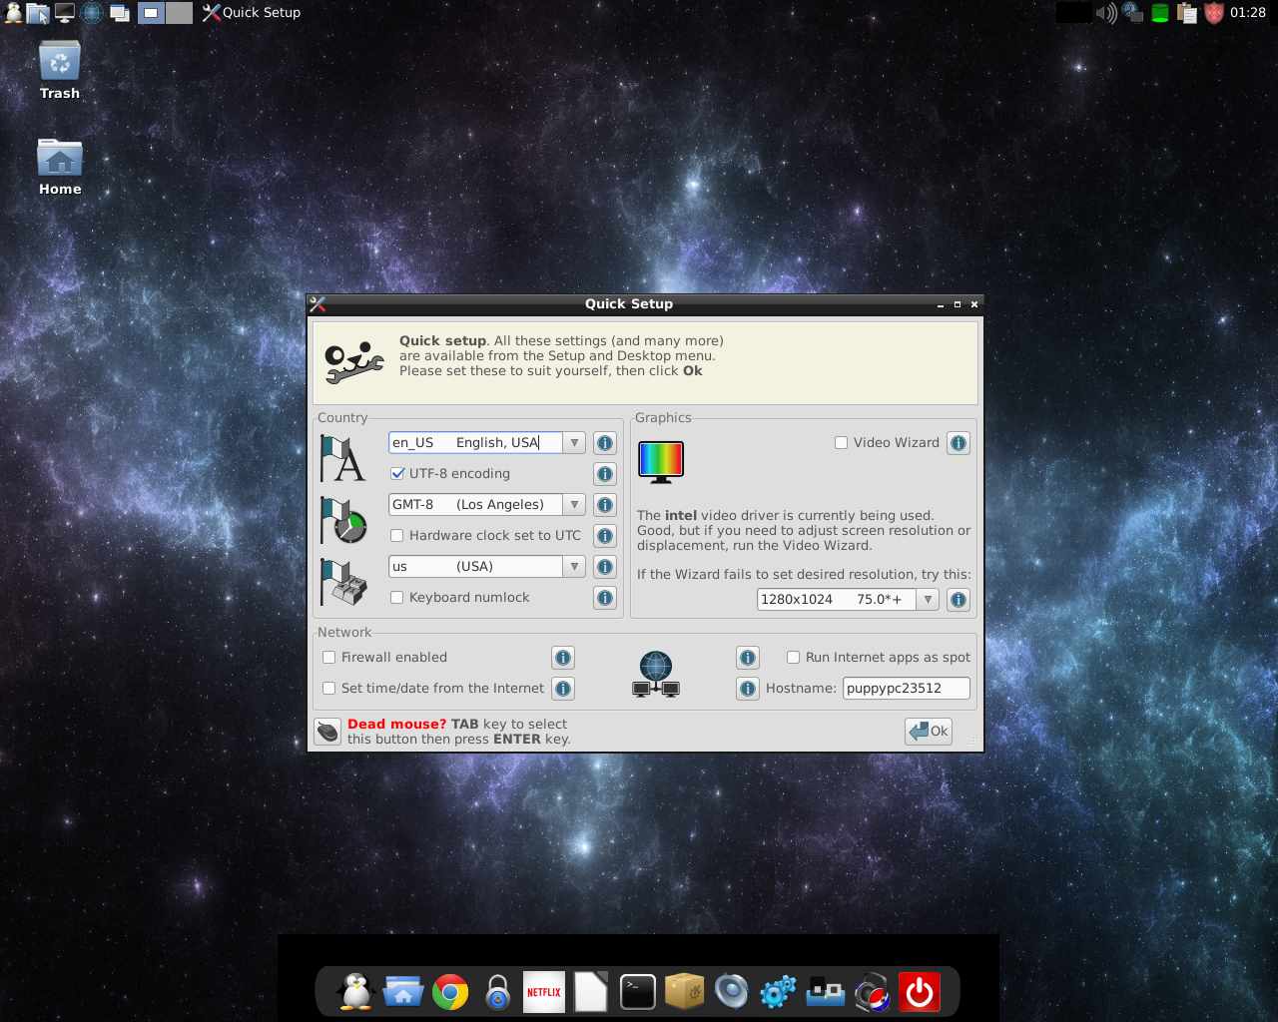Open the Puppy main menu in top panel
Image resolution: width=1278 pixels, height=1022 pixels.
click(x=13, y=13)
